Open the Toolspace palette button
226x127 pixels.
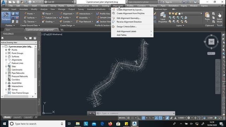[x=6, y=17]
